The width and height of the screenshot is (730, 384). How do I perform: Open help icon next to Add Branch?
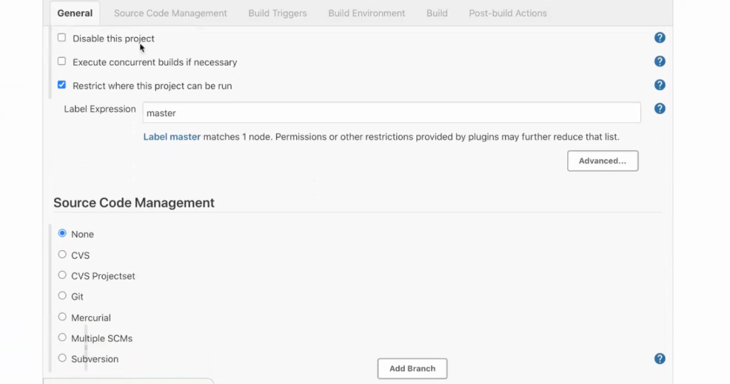coord(659,359)
